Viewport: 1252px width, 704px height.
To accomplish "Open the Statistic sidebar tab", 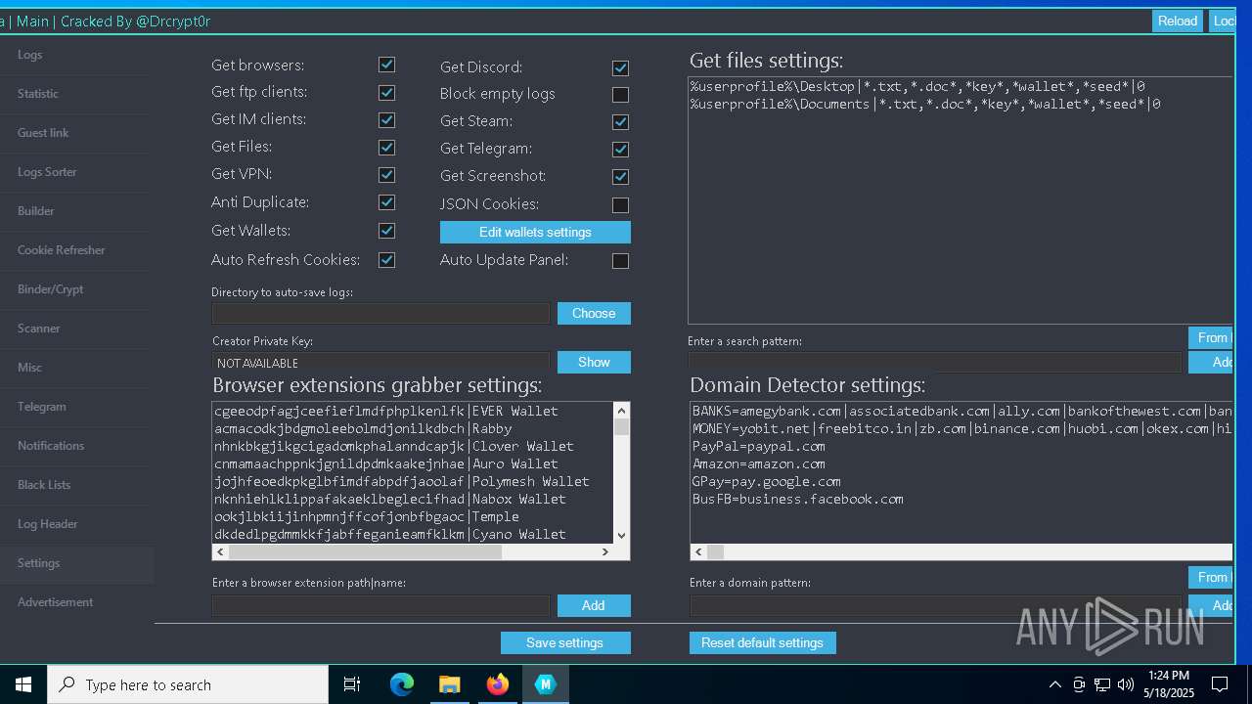I will coord(76,94).
